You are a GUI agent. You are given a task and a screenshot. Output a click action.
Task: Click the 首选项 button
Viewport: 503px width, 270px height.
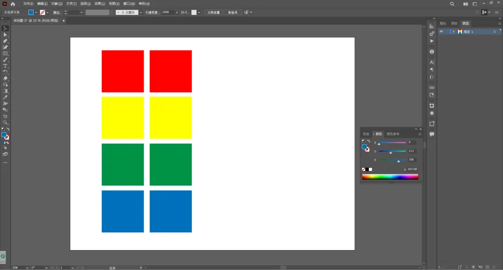point(232,13)
